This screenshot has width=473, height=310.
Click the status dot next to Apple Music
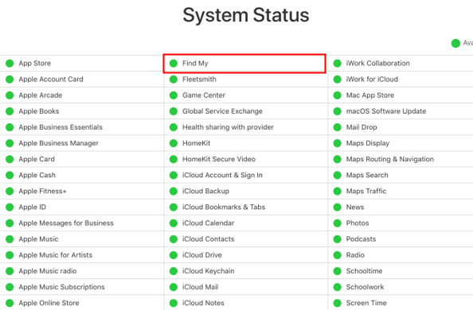pos(10,239)
